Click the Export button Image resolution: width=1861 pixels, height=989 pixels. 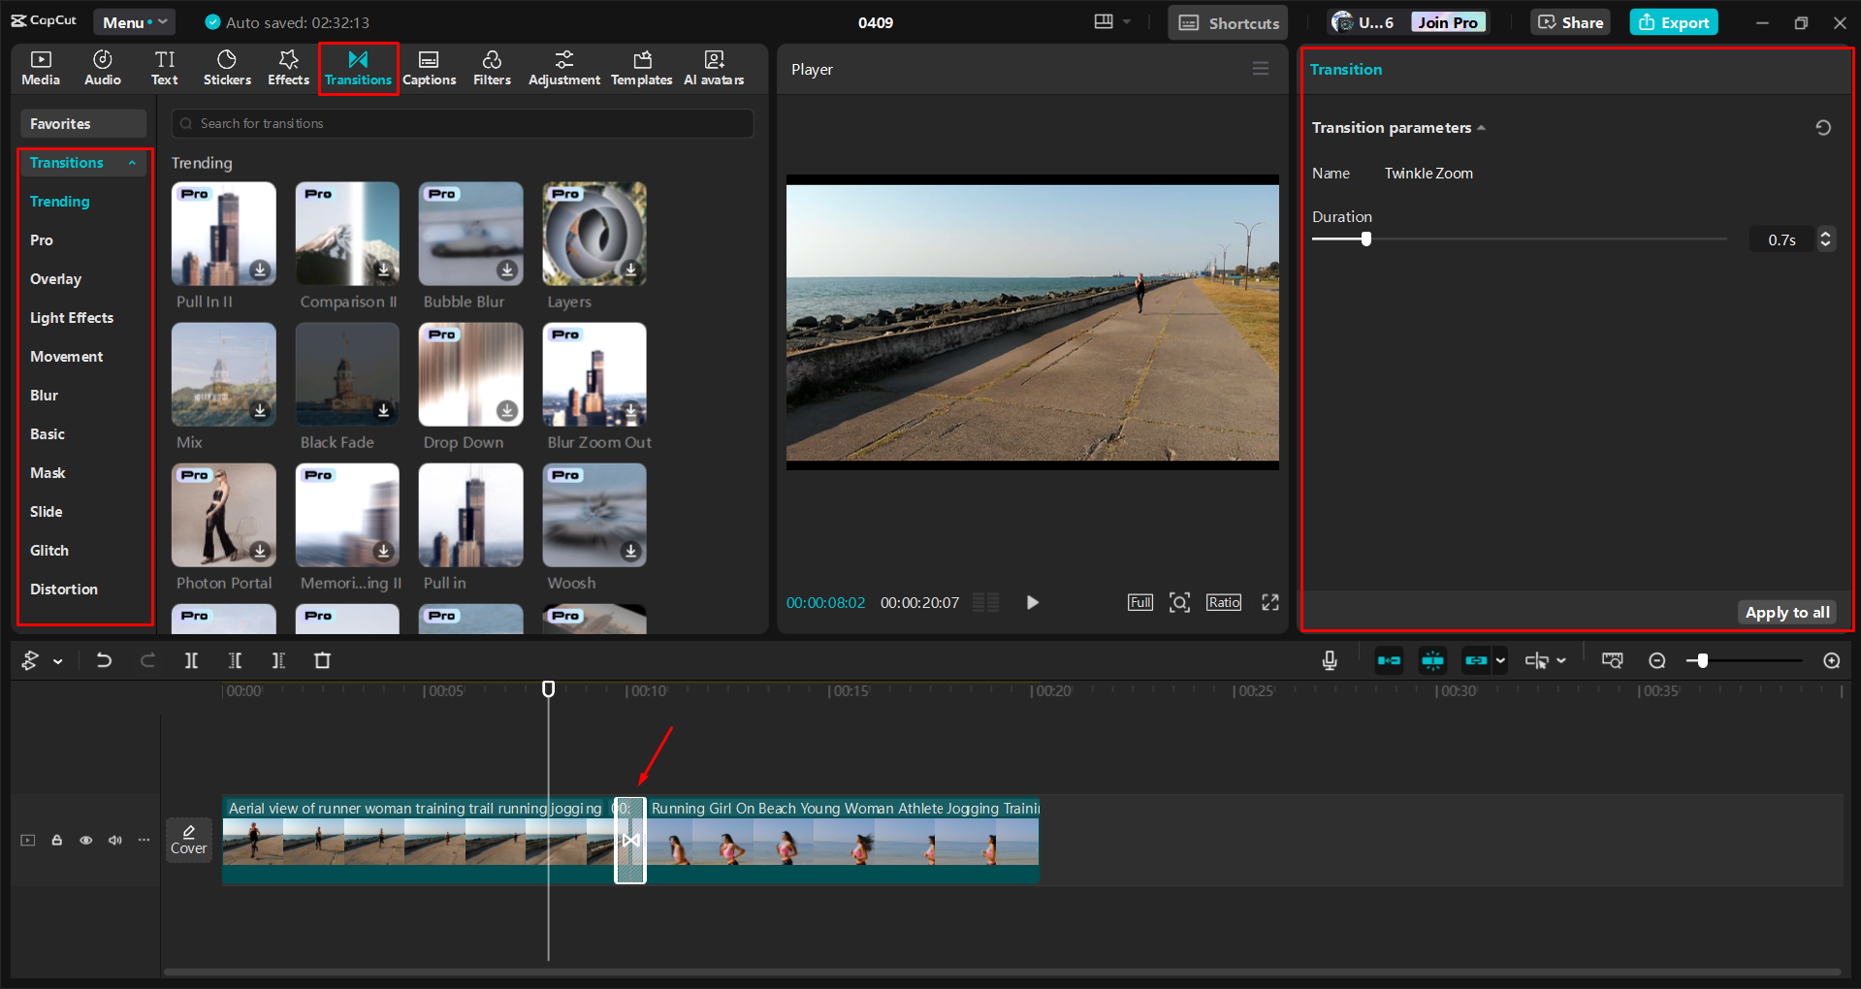pyautogui.click(x=1673, y=21)
